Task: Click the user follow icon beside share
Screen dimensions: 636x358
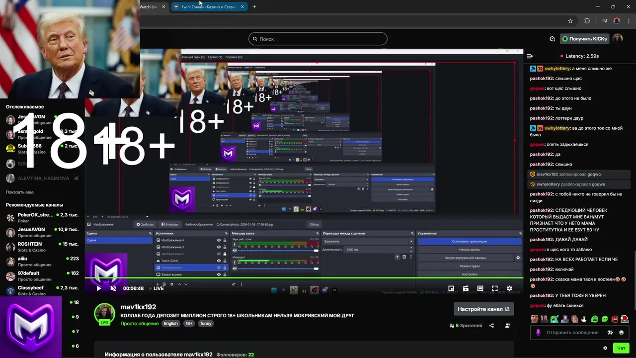Action: [x=507, y=326]
